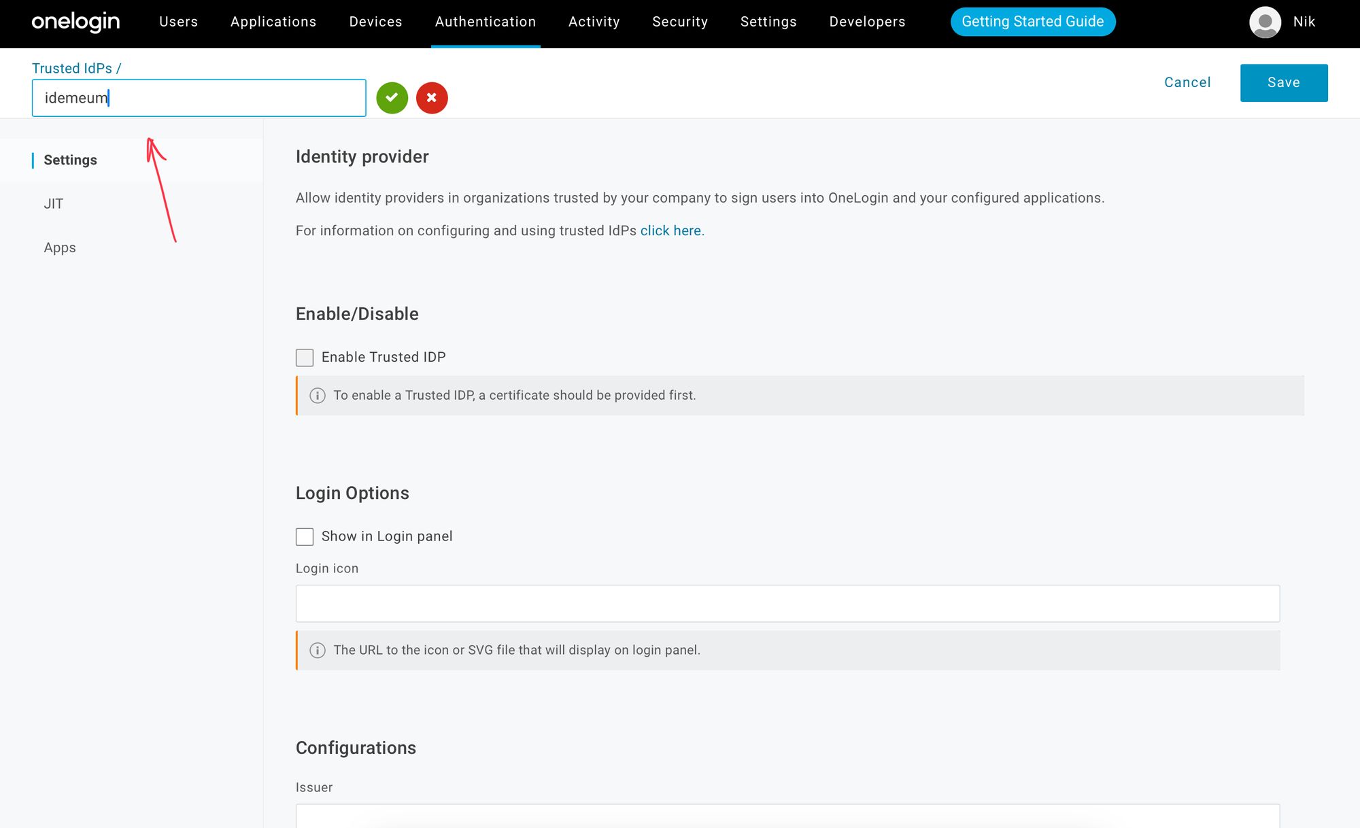Click the Login icon URL field
This screenshot has width=1360, height=828.
point(787,604)
